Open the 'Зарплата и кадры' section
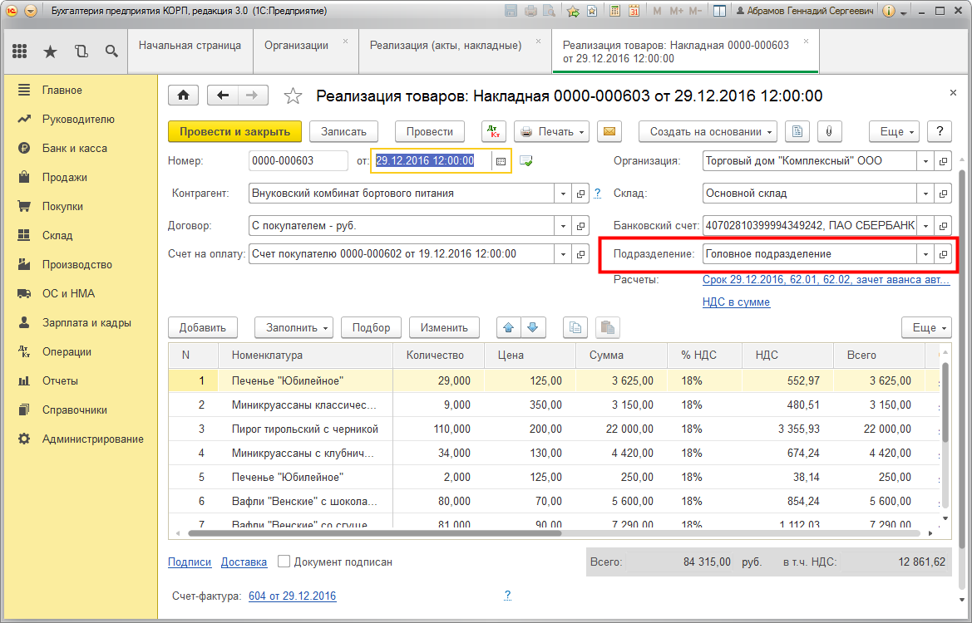This screenshot has height=623, width=972. (86, 322)
